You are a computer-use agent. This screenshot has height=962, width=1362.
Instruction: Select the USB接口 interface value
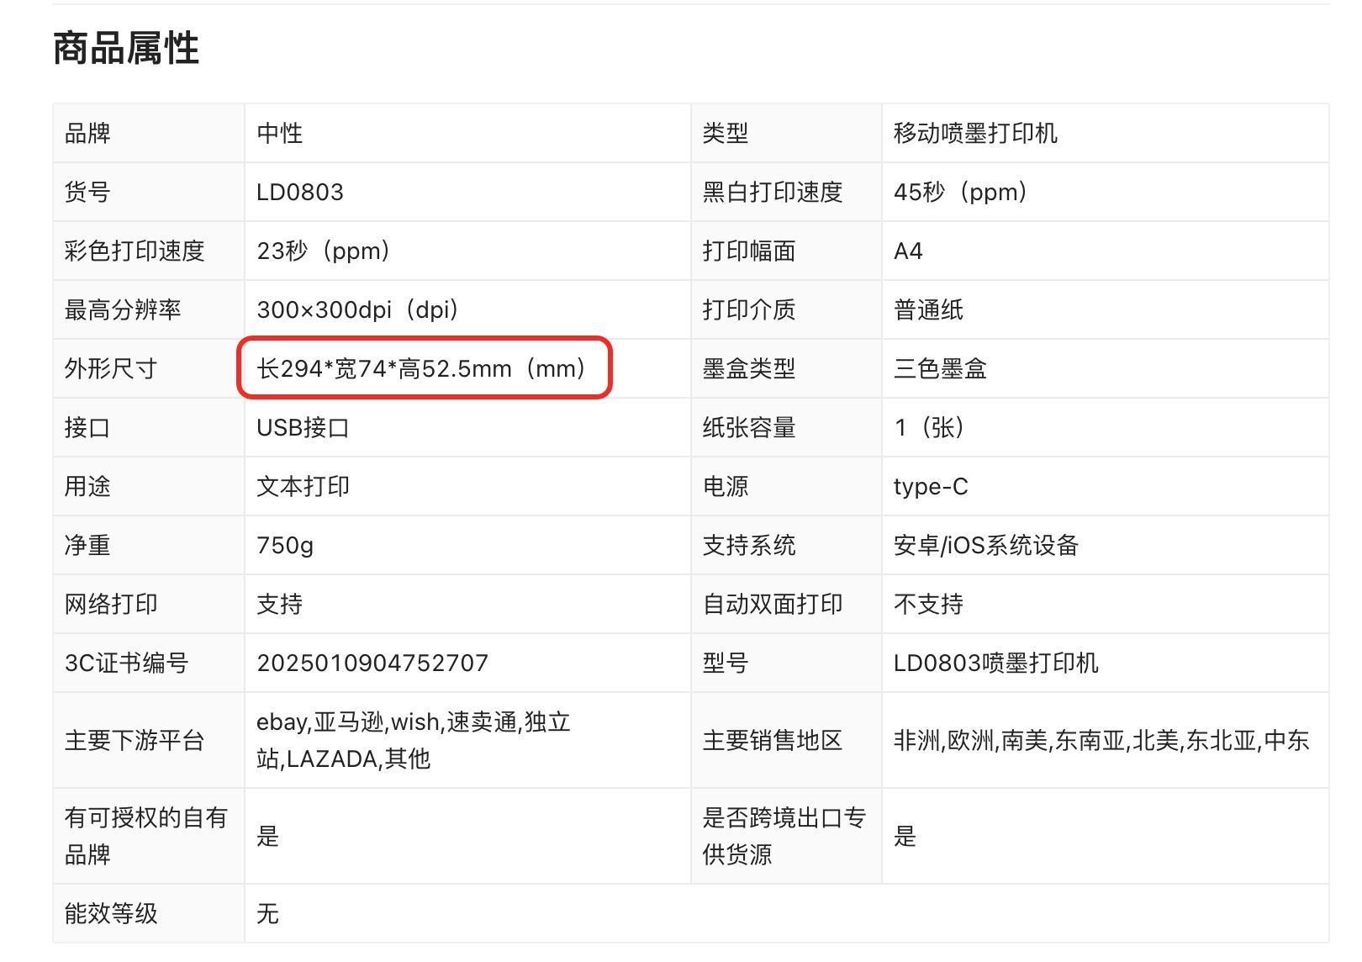pos(303,428)
